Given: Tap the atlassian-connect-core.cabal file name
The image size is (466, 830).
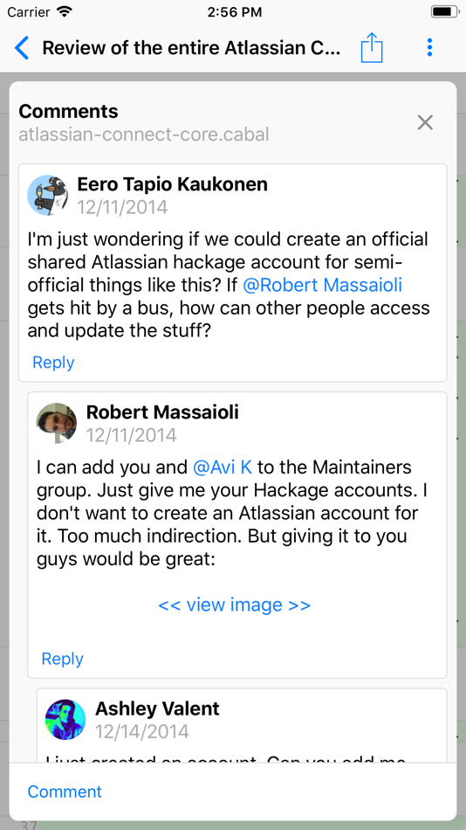Looking at the screenshot, I should click(x=144, y=135).
